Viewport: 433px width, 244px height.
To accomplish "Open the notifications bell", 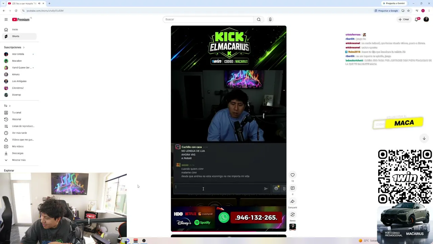I will click(417, 19).
